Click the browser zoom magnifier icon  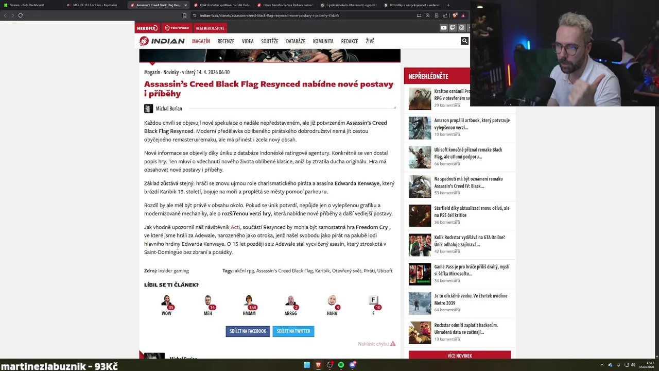[428, 15]
